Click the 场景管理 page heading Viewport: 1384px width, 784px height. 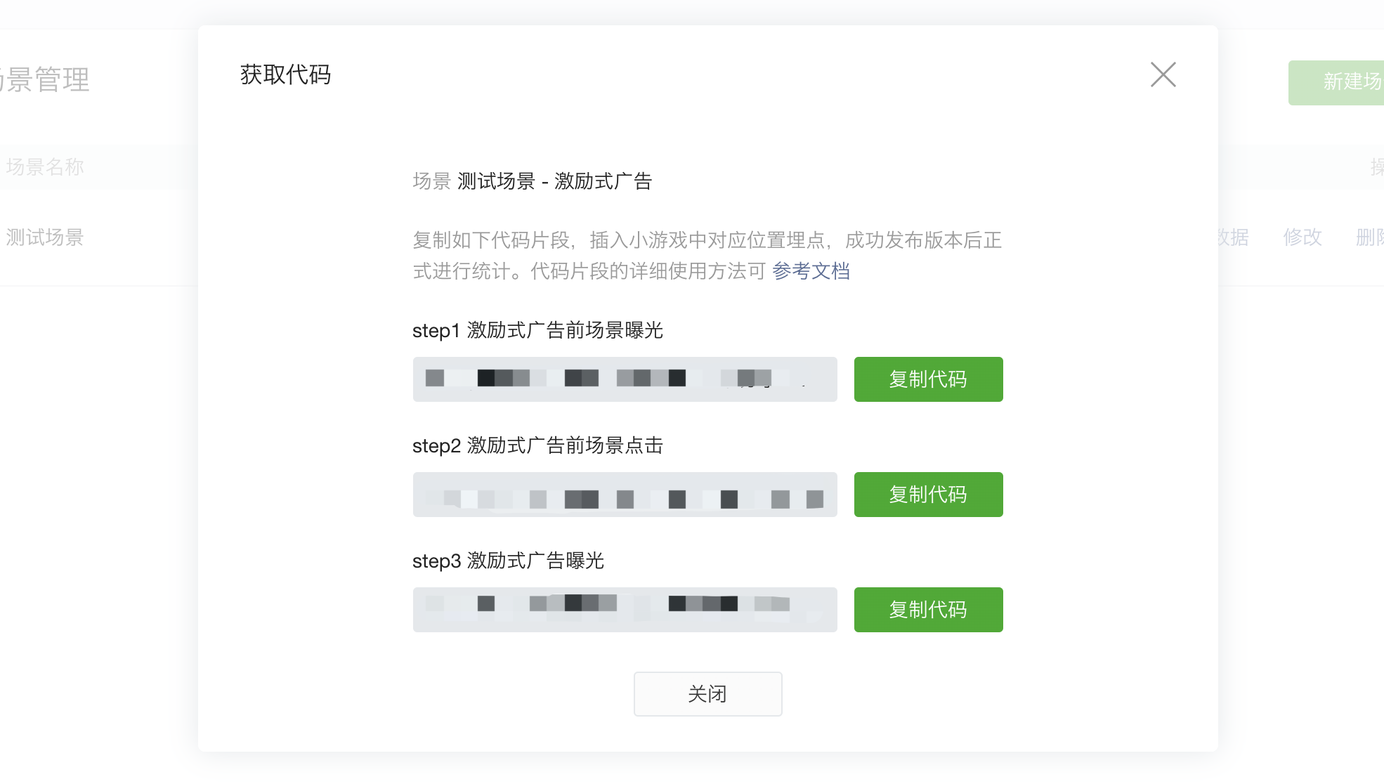click(x=46, y=80)
